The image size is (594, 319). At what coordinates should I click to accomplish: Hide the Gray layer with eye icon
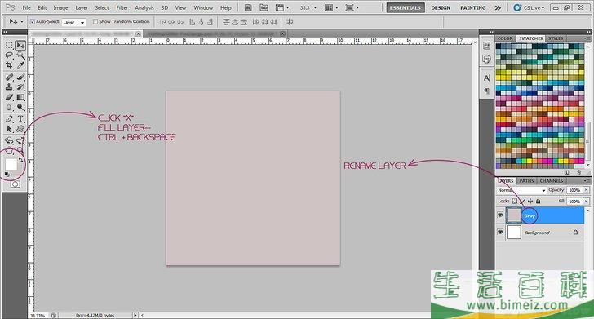tap(500, 215)
